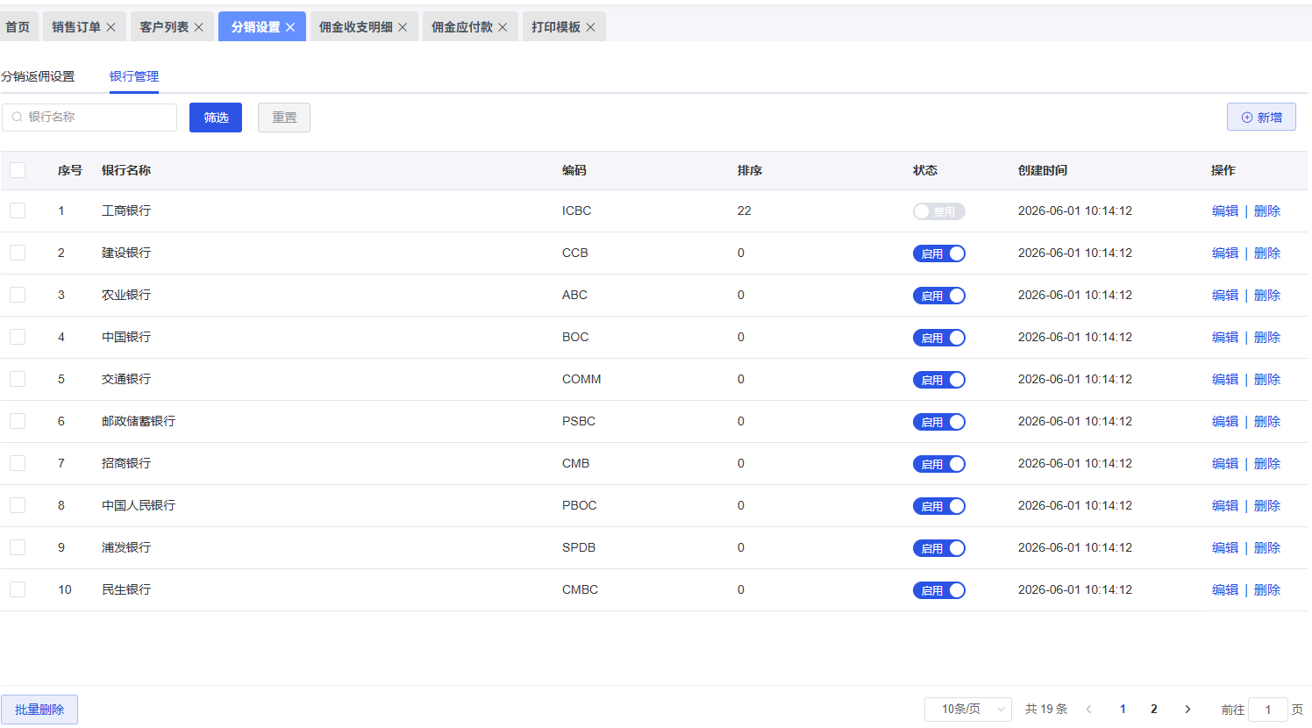Click into the 银行名称 search field
Viewport: 1312px width, 728px height.
pyautogui.click(x=89, y=118)
